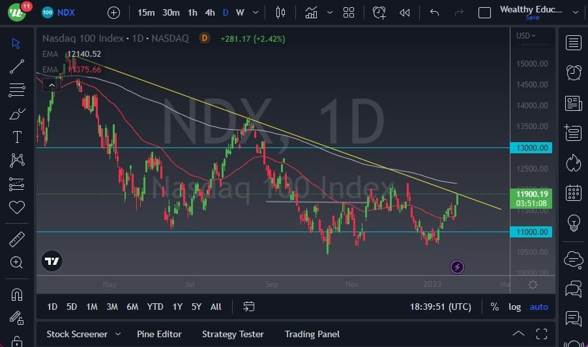Viewport: 588px width, 347px height.
Task: Switch to the 15m timeframe
Action: tap(146, 12)
